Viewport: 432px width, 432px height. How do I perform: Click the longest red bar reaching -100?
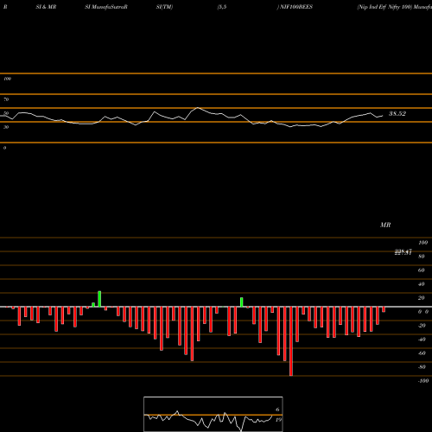(x=291, y=341)
